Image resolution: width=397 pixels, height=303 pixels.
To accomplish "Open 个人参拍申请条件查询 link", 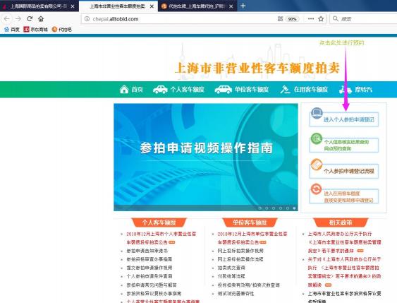I will 149,276.
